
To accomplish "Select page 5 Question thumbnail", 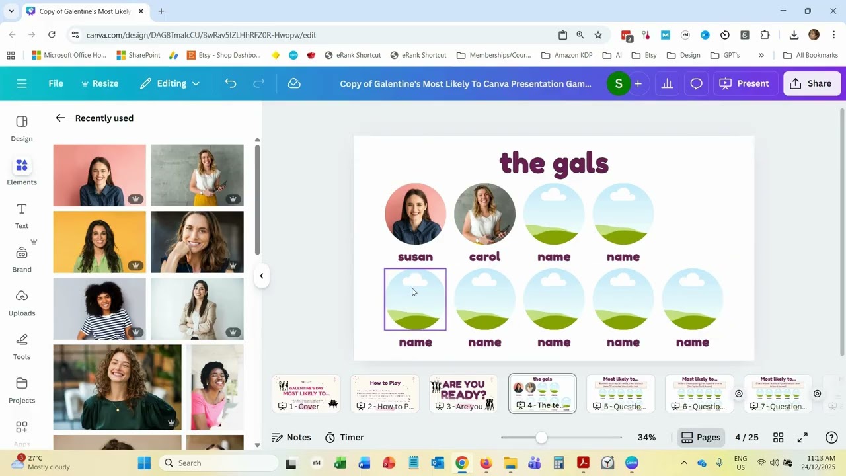I will pyautogui.click(x=621, y=393).
